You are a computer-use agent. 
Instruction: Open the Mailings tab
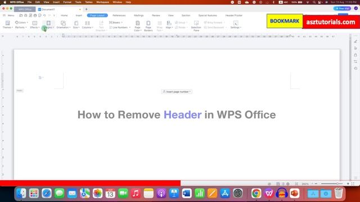tap(139, 15)
